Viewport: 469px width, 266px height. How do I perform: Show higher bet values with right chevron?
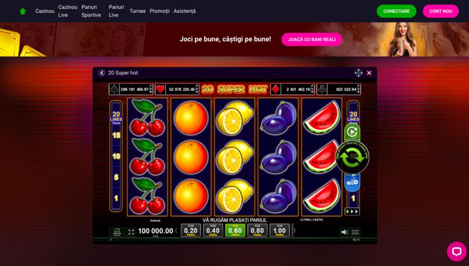tap(294, 230)
